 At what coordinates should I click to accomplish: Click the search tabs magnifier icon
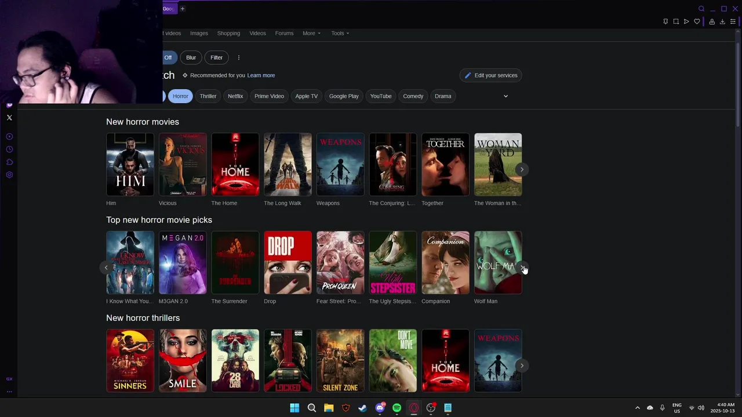701,9
